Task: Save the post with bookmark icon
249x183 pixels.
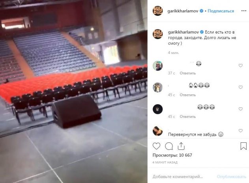Action: pos(243,146)
